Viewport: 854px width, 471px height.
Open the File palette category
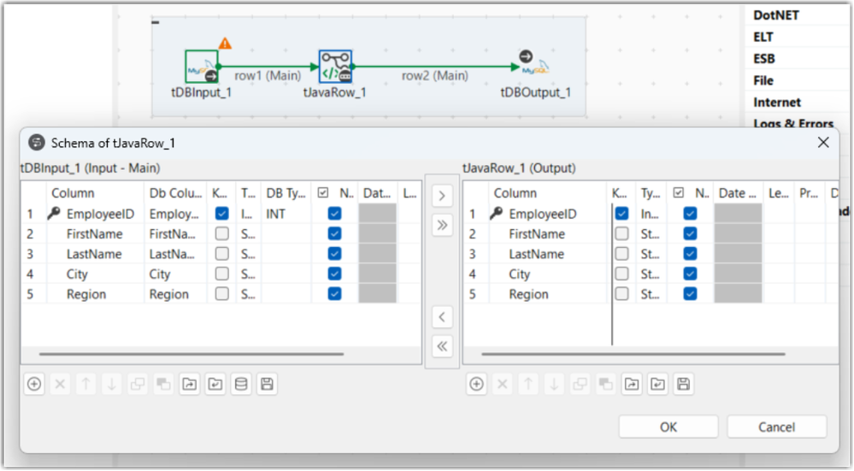763,80
